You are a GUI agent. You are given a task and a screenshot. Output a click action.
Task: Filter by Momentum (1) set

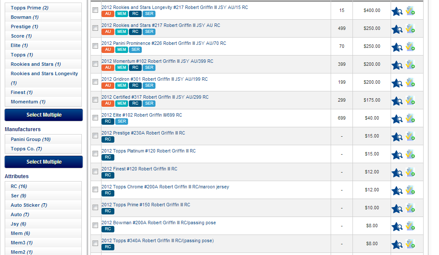(28, 102)
